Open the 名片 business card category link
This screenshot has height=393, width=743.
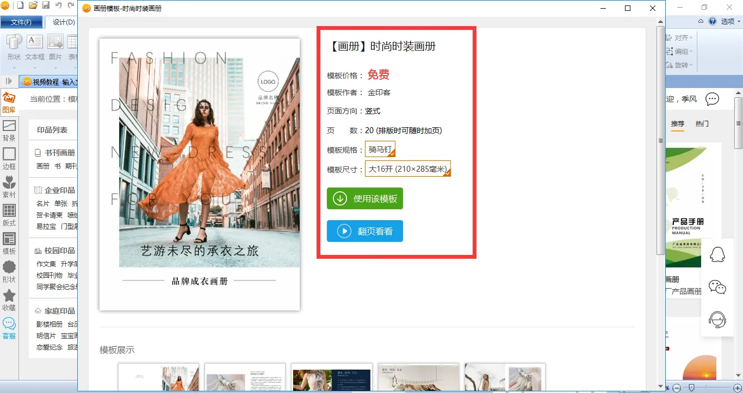[x=43, y=203]
